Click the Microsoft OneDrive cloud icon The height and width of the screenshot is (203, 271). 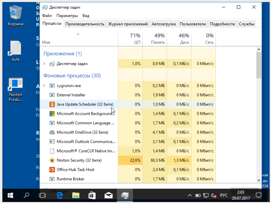[x=52, y=132]
